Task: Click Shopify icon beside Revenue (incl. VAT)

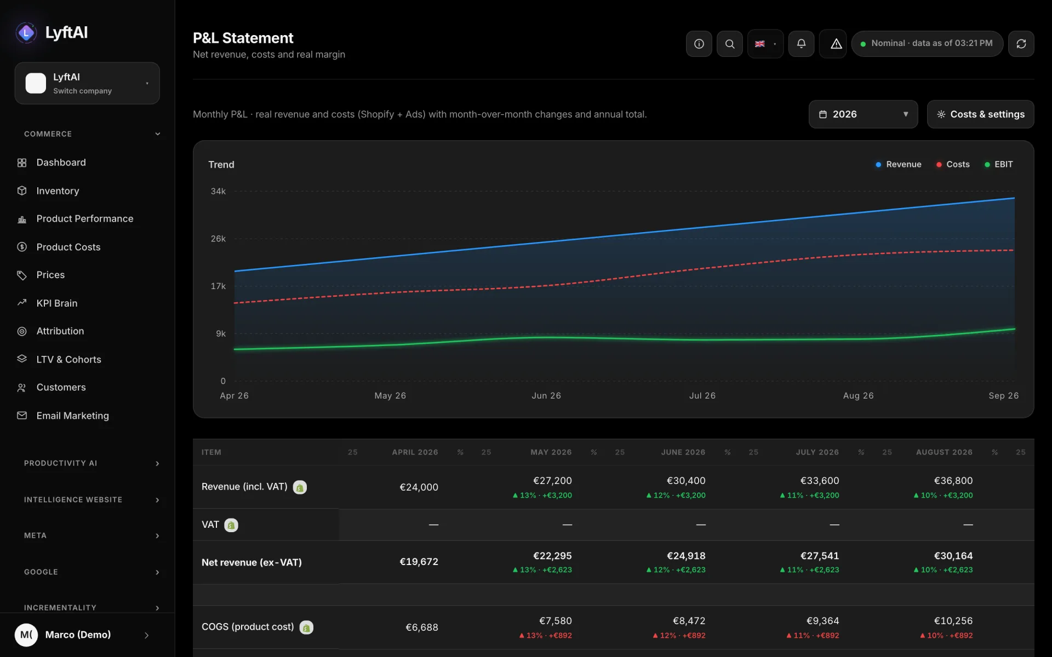Action: pyautogui.click(x=300, y=487)
